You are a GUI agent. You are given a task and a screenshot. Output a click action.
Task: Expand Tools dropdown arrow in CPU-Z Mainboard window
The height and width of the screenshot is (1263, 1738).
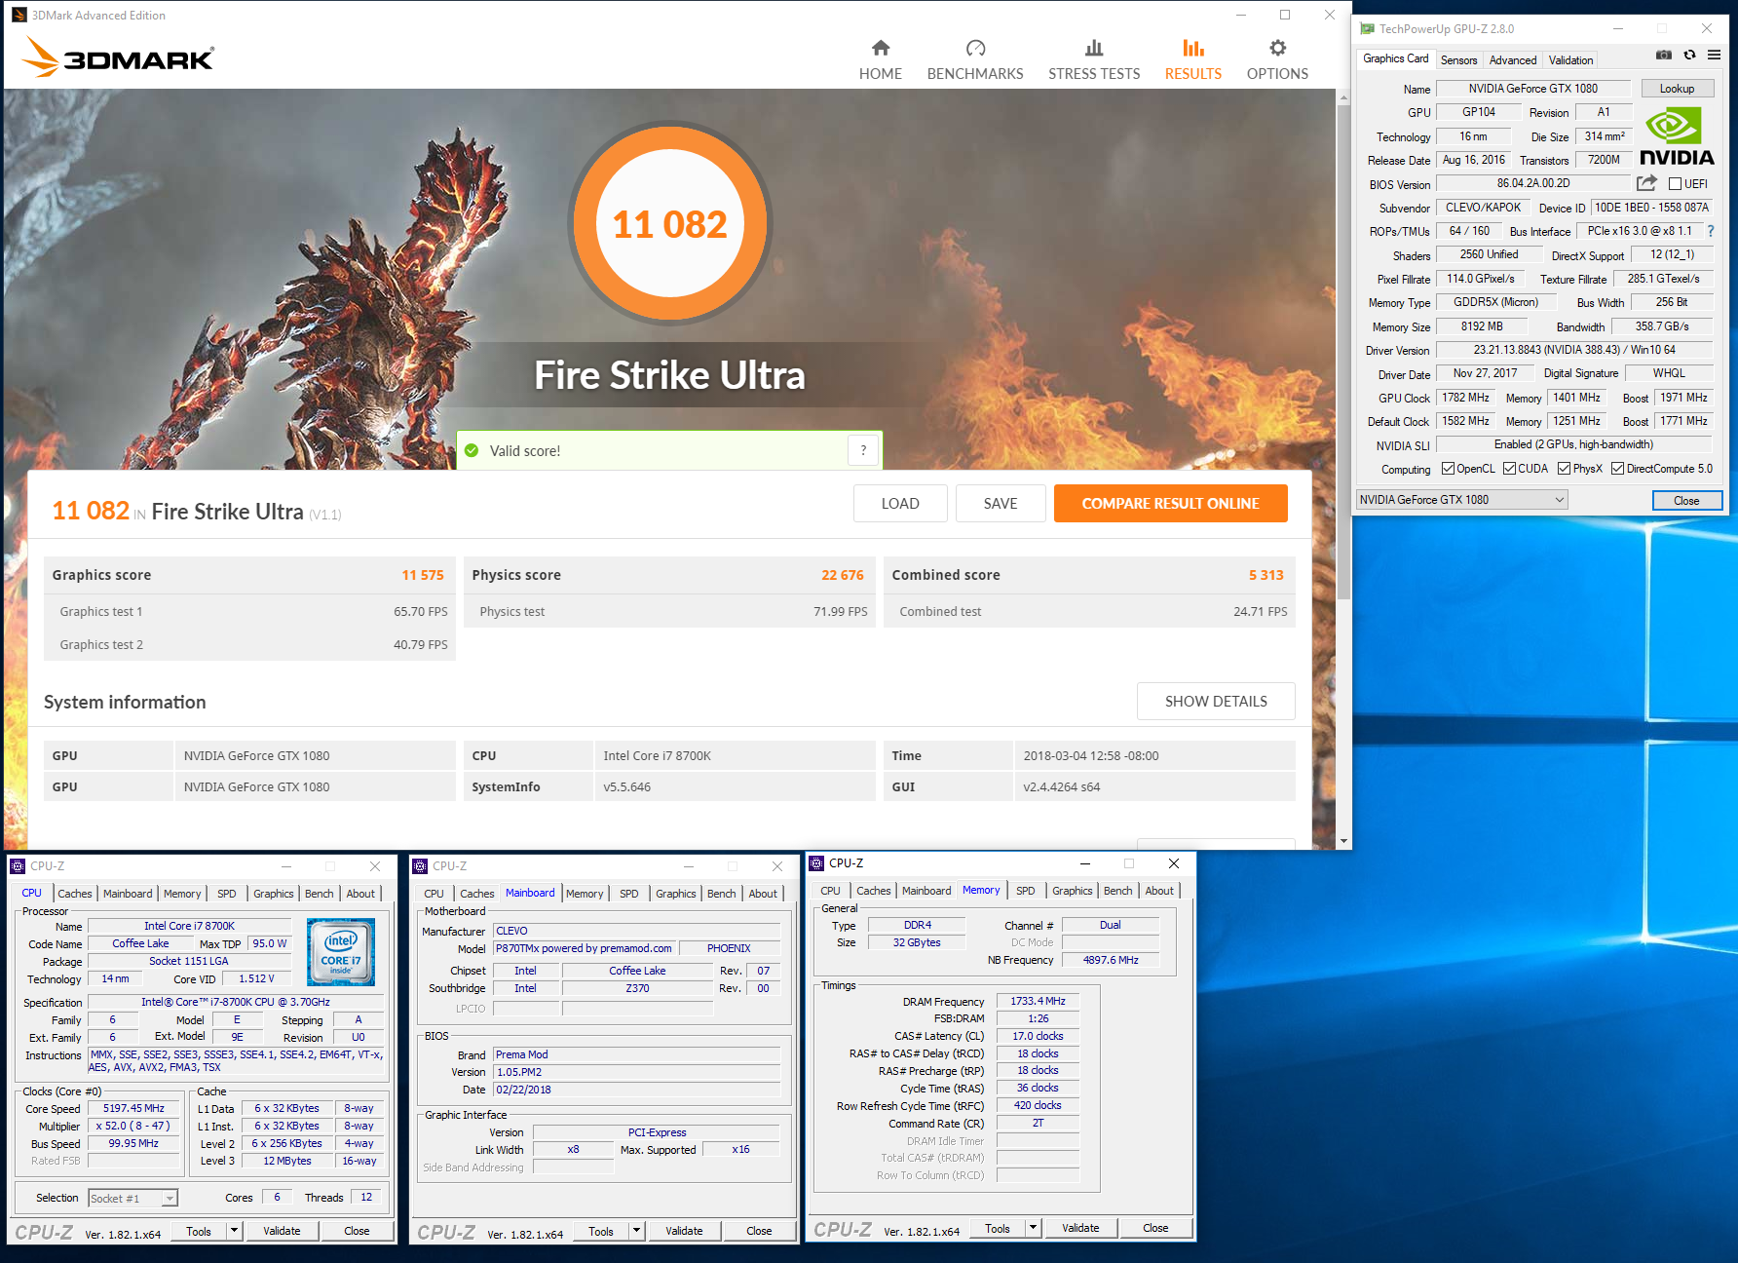[636, 1231]
